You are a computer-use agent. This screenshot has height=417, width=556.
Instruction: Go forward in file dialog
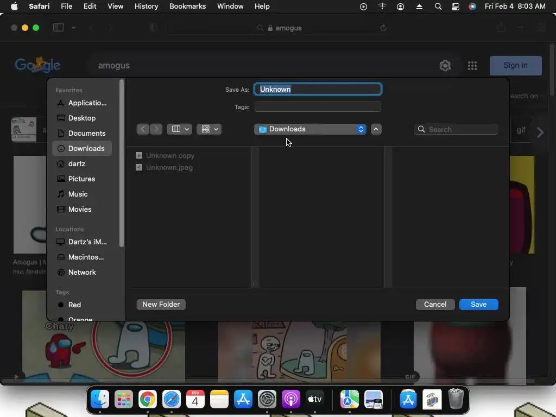(156, 129)
